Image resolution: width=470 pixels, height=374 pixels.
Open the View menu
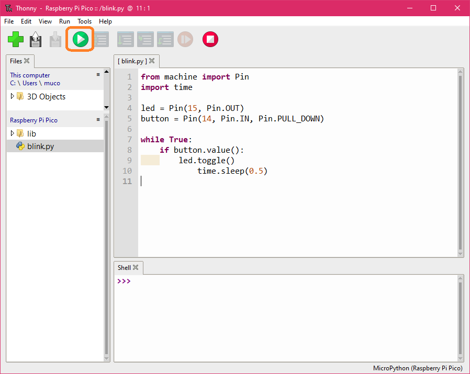(x=45, y=21)
